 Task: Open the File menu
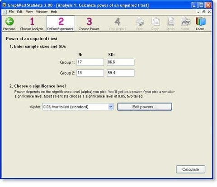coord(11,12)
